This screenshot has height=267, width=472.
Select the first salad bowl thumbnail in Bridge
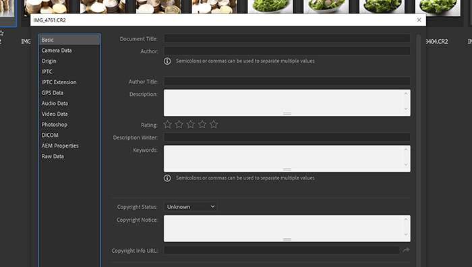(270, 7)
